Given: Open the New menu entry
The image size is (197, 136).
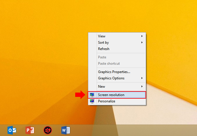Looking at the screenshot, I should coord(117,87).
